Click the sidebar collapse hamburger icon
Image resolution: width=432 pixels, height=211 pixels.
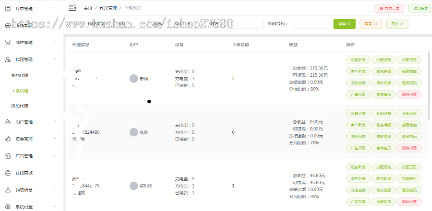point(72,8)
